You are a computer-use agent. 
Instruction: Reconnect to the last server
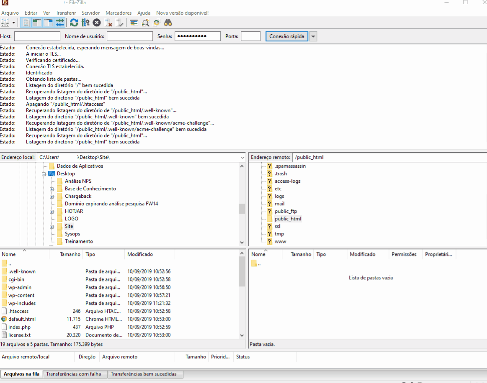point(120,23)
